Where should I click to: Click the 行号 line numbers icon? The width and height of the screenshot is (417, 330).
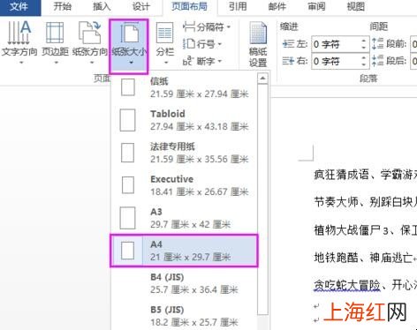(x=189, y=44)
